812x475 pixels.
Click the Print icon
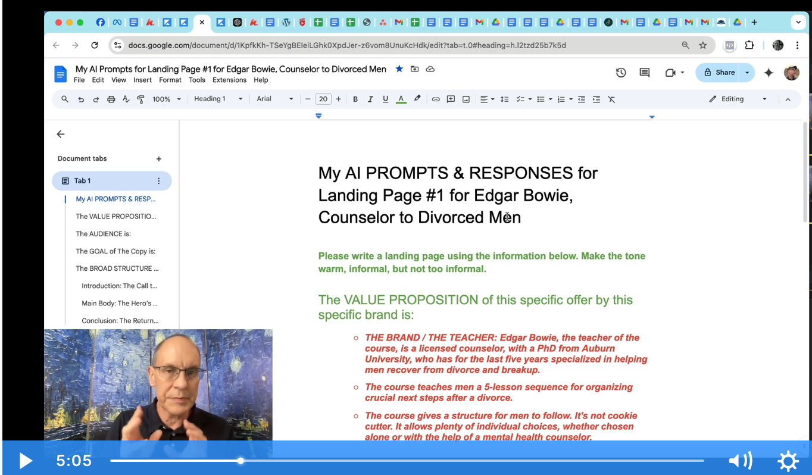[111, 99]
